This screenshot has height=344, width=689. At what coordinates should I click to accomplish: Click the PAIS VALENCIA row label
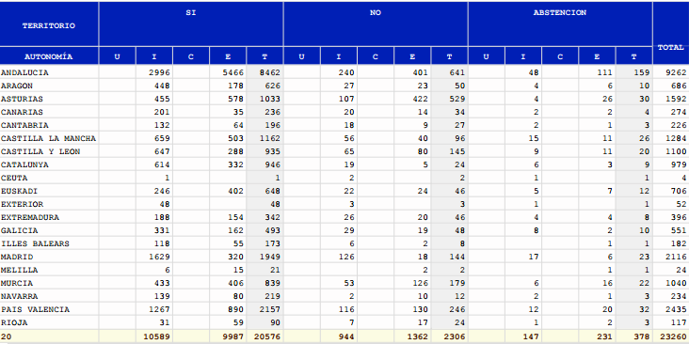pyautogui.click(x=35, y=309)
